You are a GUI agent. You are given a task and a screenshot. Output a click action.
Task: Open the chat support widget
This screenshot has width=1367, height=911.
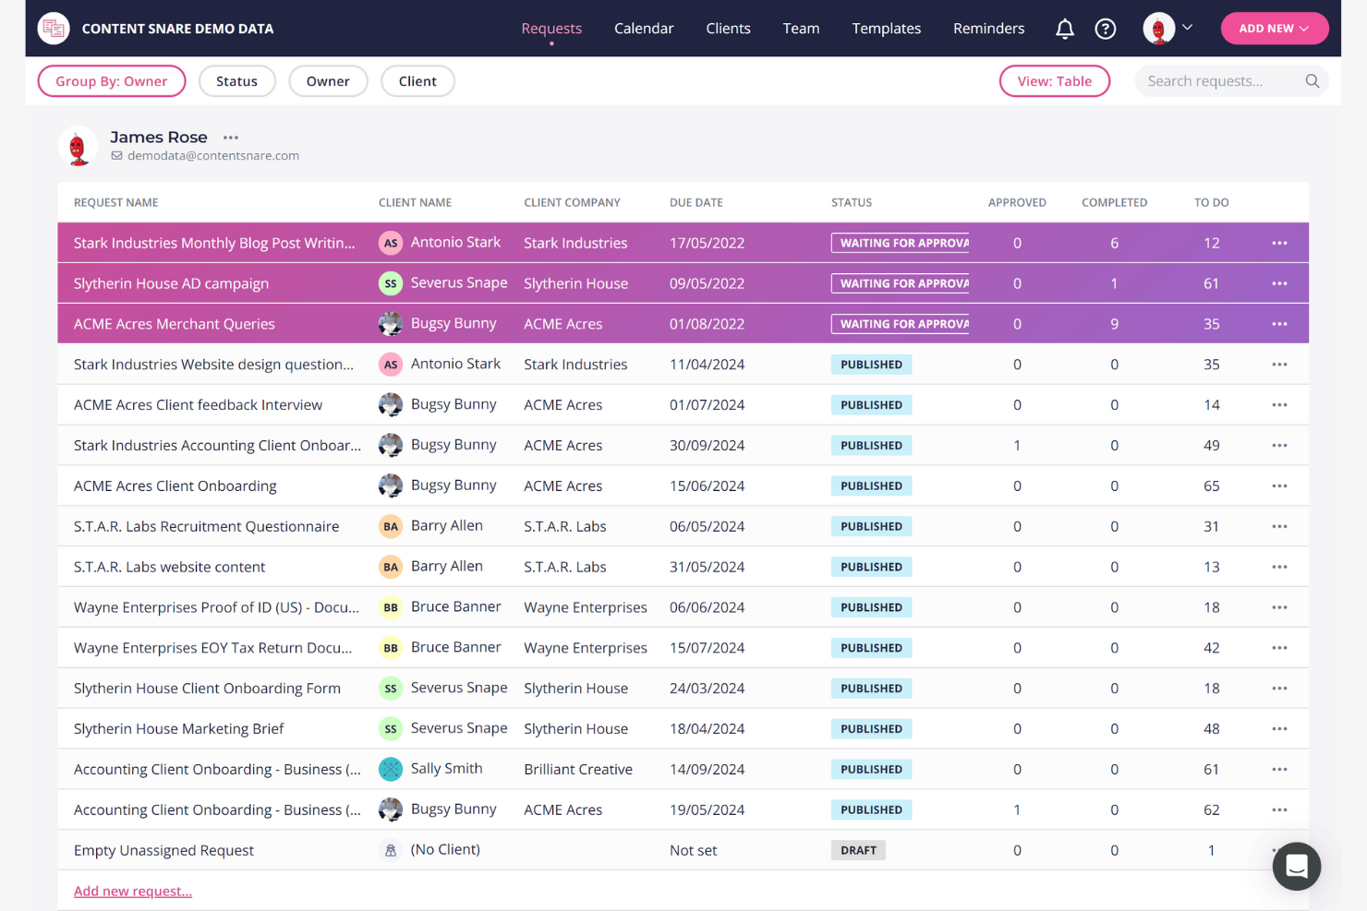tap(1297, 866)
